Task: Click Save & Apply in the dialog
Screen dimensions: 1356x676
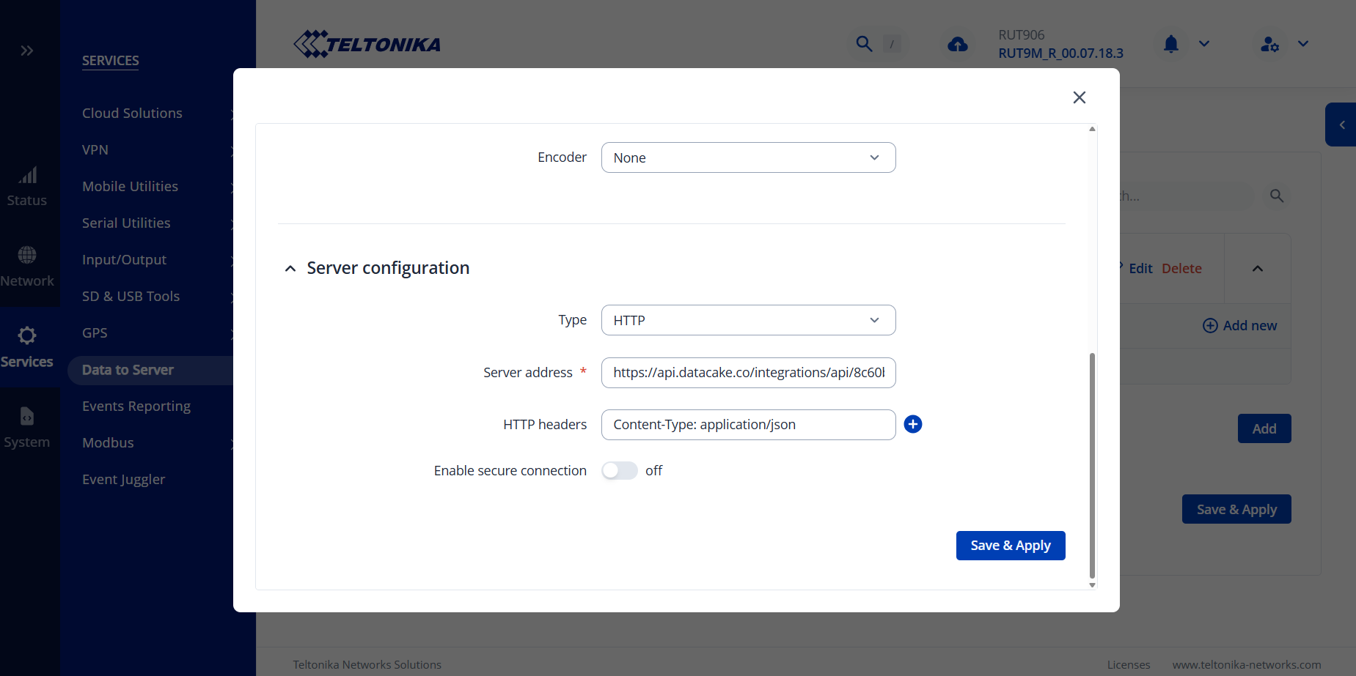Action: coord(1010,546)
